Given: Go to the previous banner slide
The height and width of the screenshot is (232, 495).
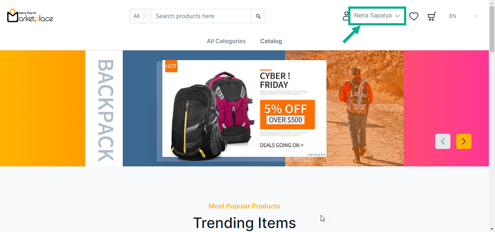Looking at the screenshot, I should click(443, 141).
